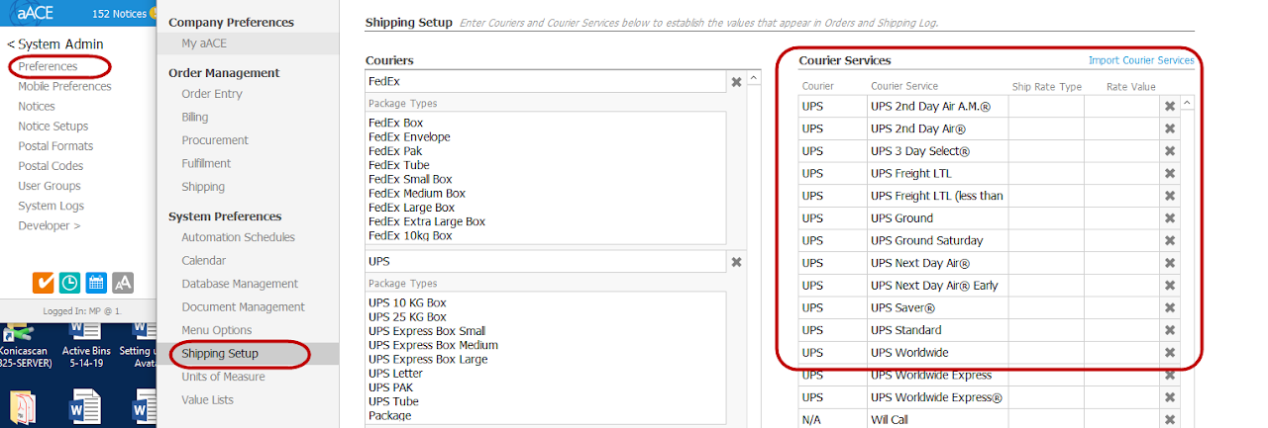Click the UPS Next Day Air service cell

[938, 263]
